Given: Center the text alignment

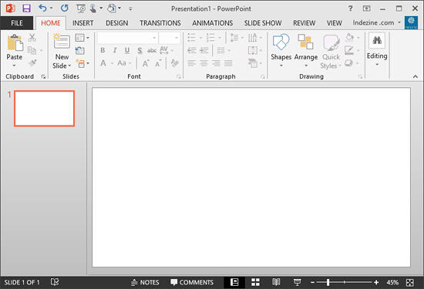Looking at the screenshot, I should pyautogui.click(x=204, y=63).
